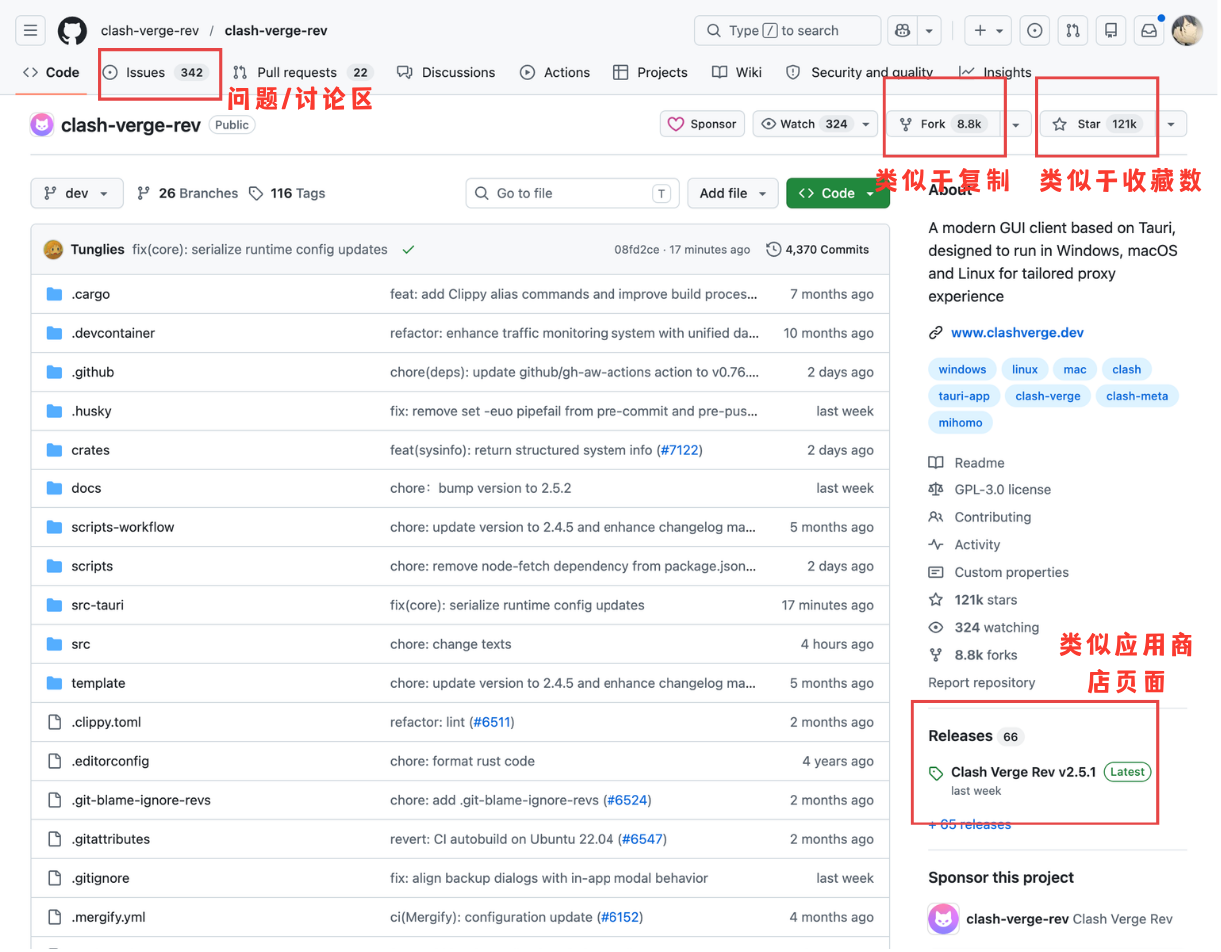The height and width of the screenshot is (952, 1221).
Task: Open the www.clashverge.dev website link
Action: pyautogui.click(x=1017, y=333)
